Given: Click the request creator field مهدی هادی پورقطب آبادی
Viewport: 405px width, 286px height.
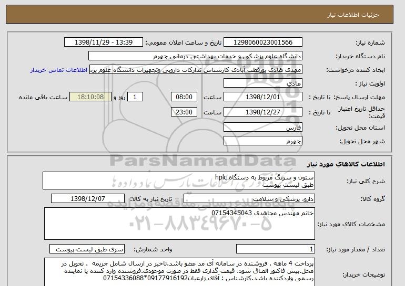Looking at the screenshot, I should [x=196, y=70].
